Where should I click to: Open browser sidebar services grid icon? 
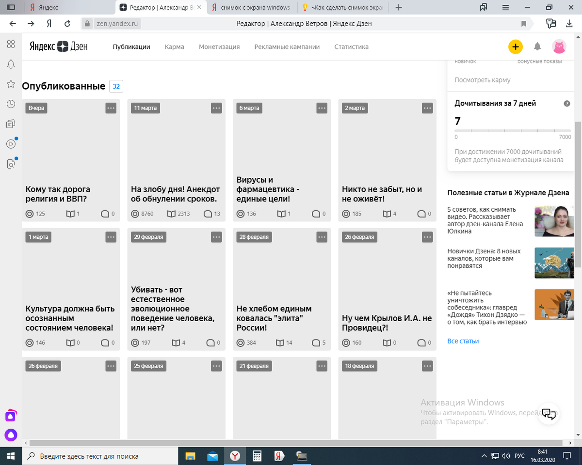point(11,44)
